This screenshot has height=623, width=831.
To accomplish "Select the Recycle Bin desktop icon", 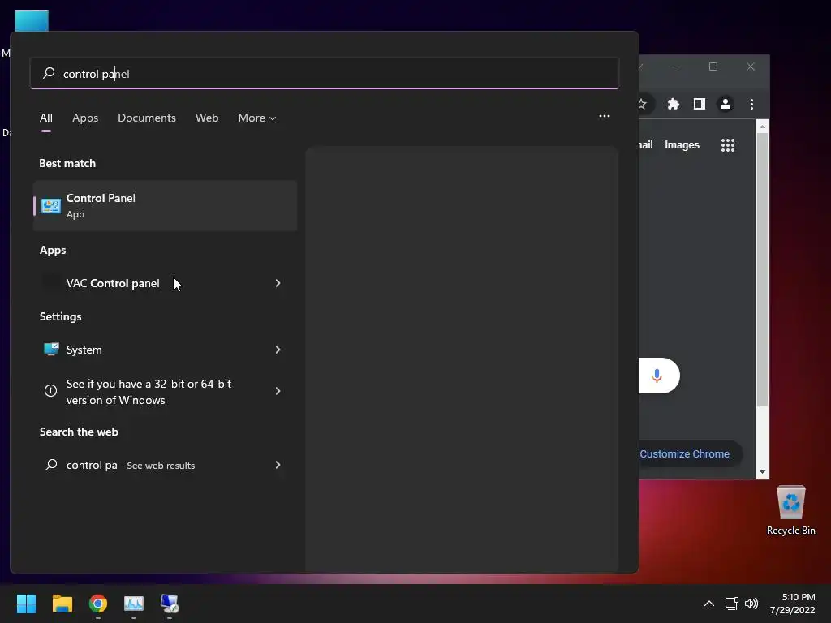I will click(x=790, y=509).
